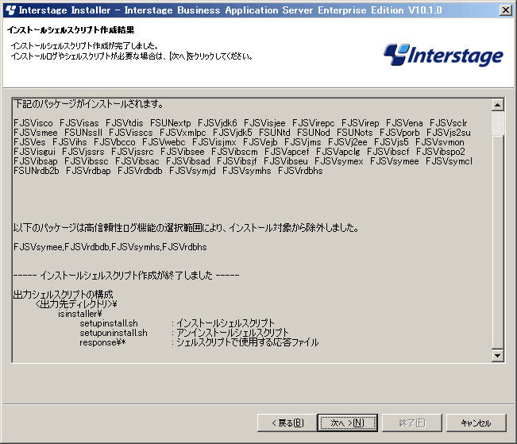This screenshot has height=444, width=517.
Task: Click the Interstage title bar app icon
Action: pyautogui.click(x=10, y=10)
